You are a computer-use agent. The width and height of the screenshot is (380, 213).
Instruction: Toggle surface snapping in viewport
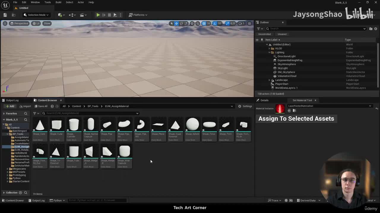pos(198,23)
